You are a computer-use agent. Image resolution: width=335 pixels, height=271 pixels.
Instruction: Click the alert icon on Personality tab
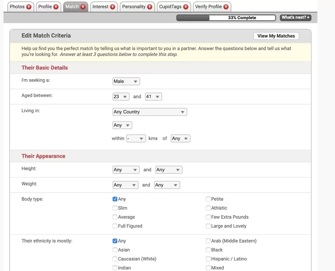(149, 7)
